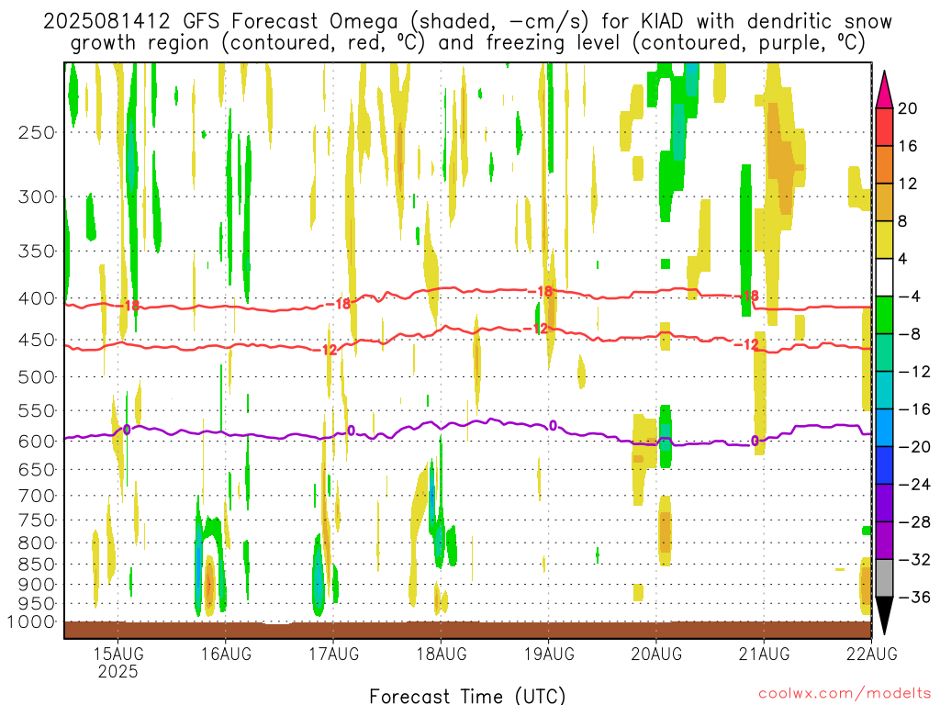
Task: Click the orange colorbar segment between 12 and 16
Action: point(884,165)
